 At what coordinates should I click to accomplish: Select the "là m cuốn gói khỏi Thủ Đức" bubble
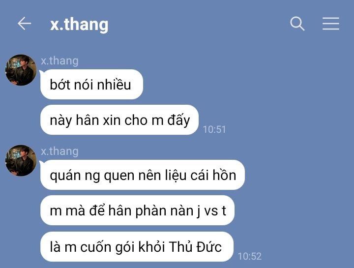(137, 246)
